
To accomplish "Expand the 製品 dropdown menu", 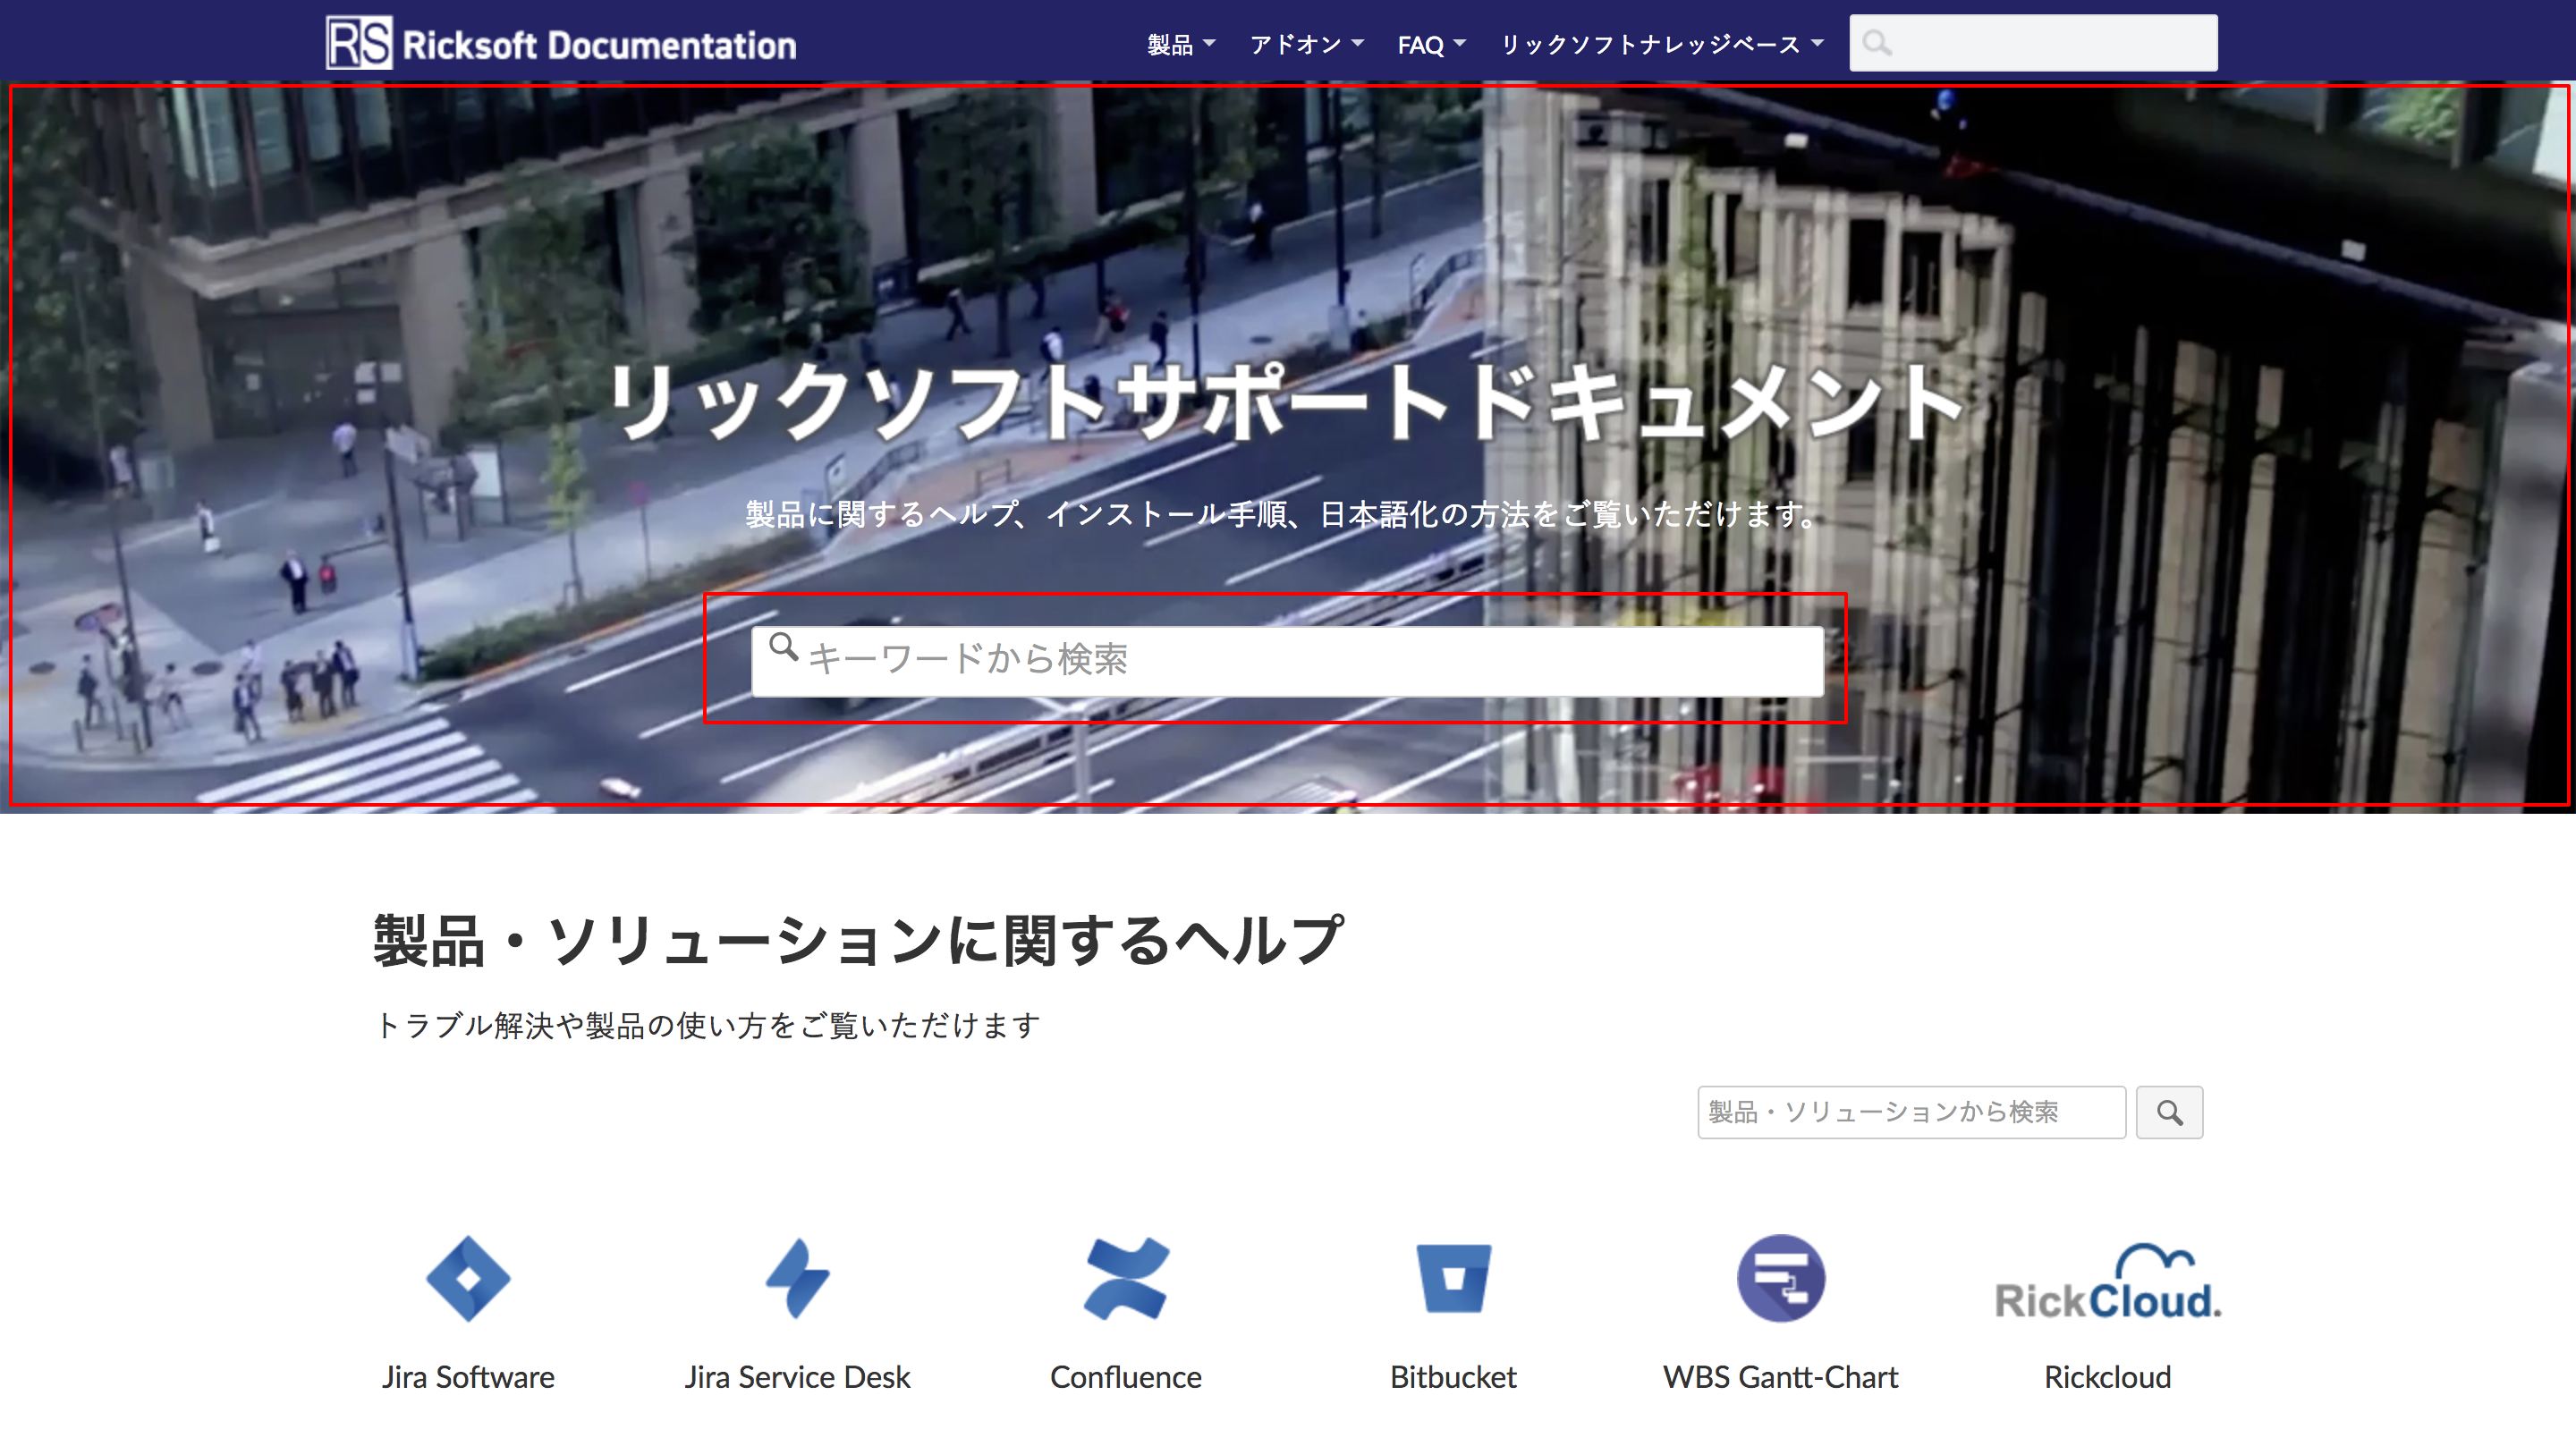I will click(1181, 44).
